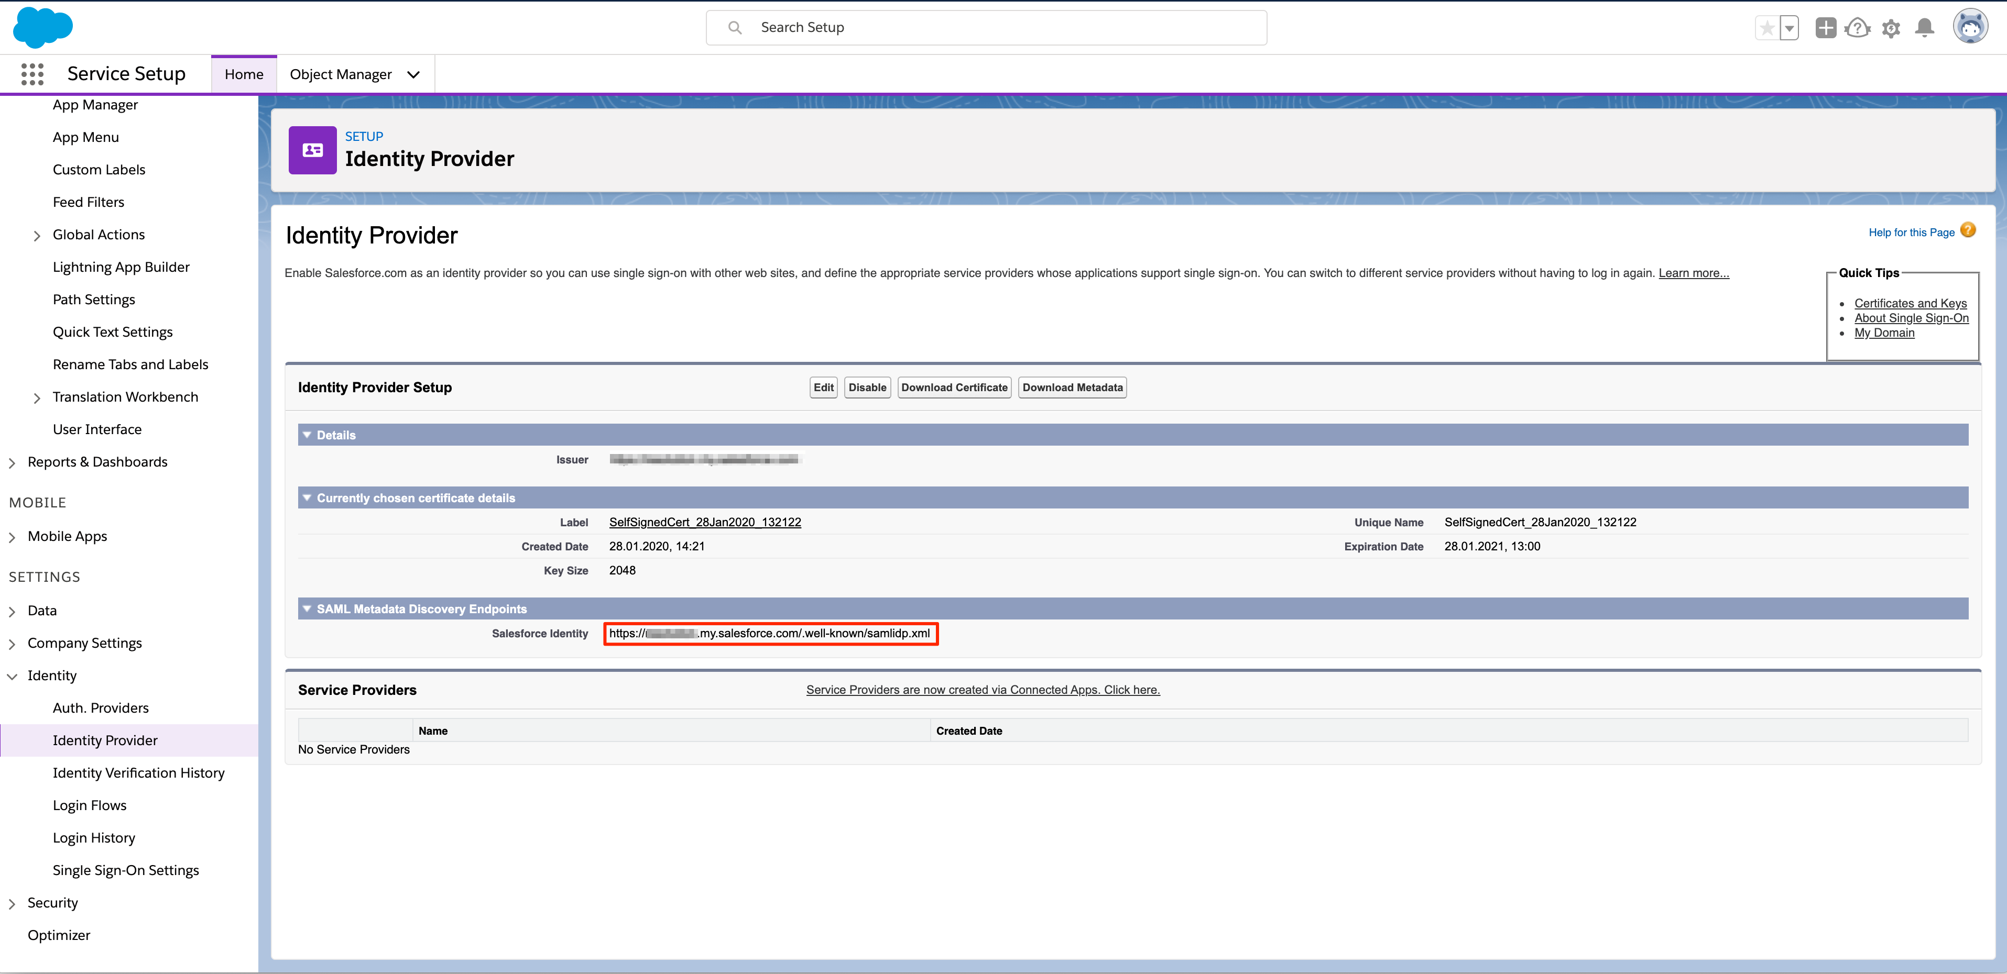2007x974 pixels.
Task: Collapse SAML Metadata Discovery Endpoints section
Action: 307,609
